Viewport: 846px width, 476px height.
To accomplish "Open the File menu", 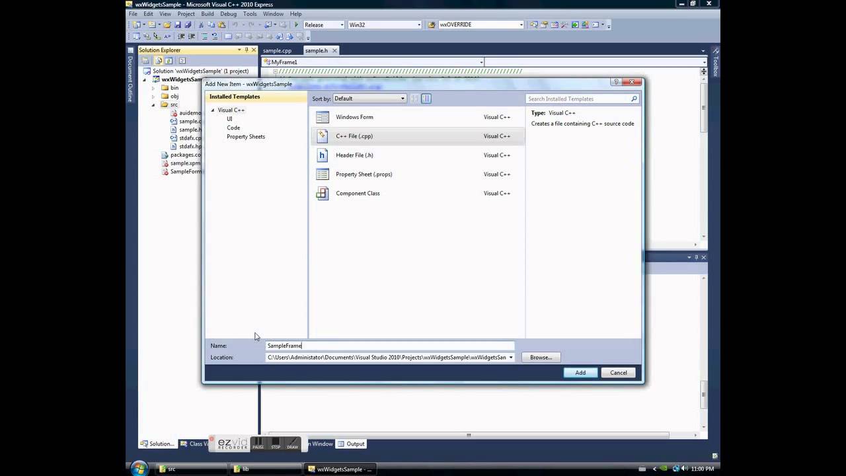I will click(x=133, y=14).
